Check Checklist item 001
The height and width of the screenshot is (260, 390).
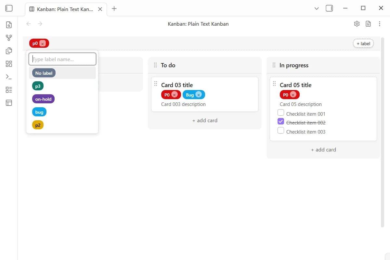tap(281, 113)
